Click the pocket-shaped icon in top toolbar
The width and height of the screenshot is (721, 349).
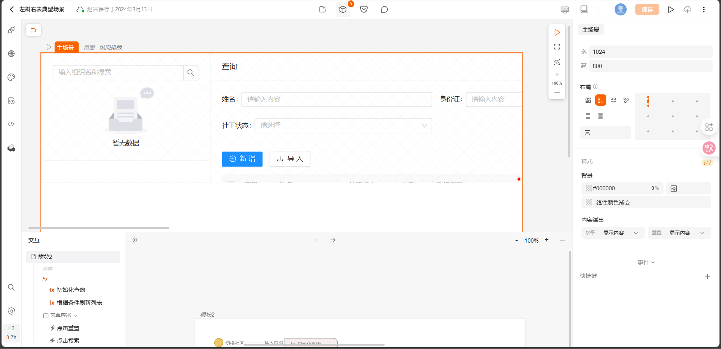pos(364,9)
